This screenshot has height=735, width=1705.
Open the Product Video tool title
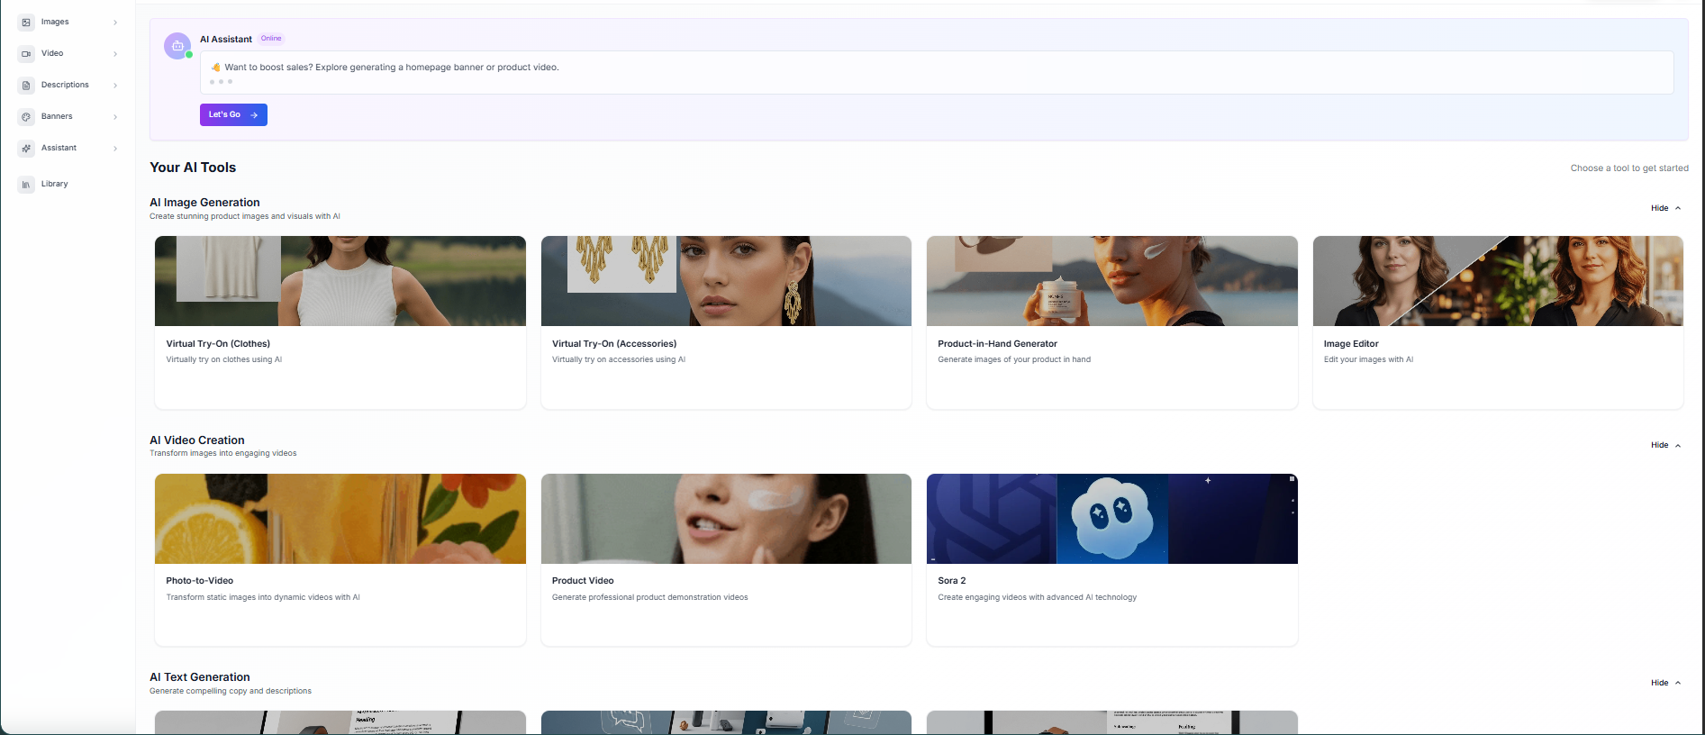[583, 581]
